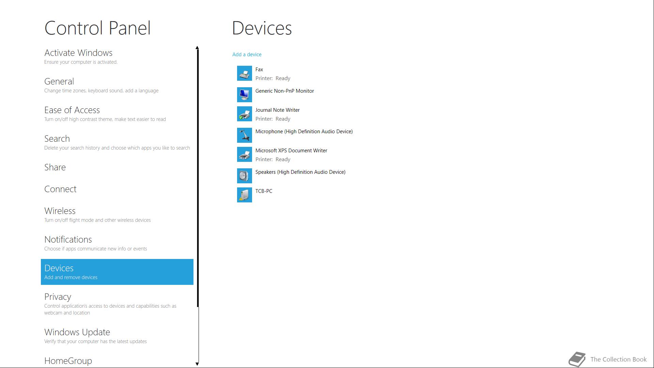Select Microsoft XPS Document Writer name
654x368 pixels.
pyautogui.click(x=291, y=151)
